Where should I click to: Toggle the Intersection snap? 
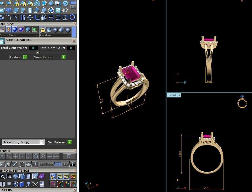[15, 156]
